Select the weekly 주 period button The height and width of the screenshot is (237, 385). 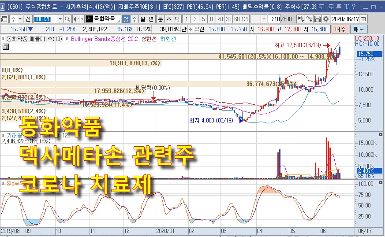(x=135, y=19)
